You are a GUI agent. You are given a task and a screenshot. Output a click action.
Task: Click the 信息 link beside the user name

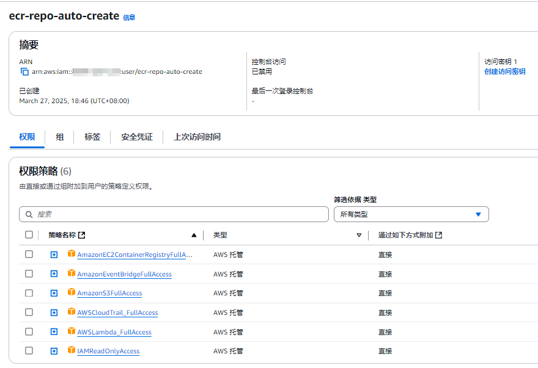click(x=129, y=18)
